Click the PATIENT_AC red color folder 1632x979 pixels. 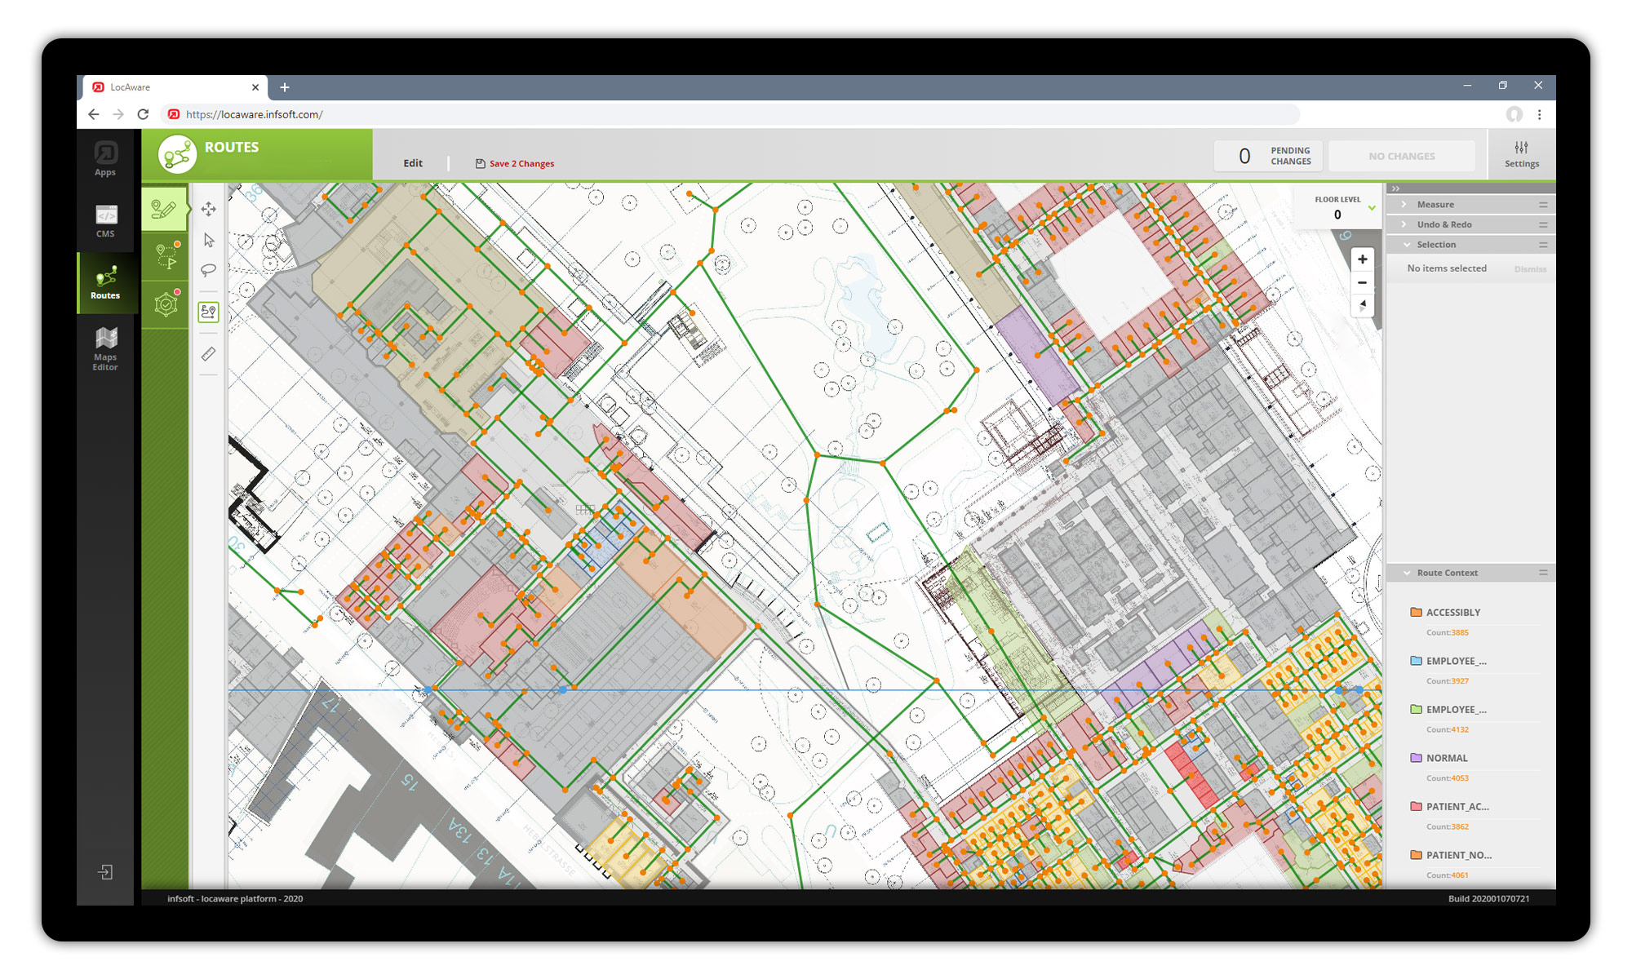(1417, 806)
